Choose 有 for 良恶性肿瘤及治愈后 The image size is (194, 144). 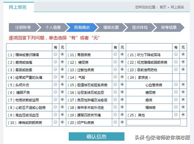pos(115,100)
